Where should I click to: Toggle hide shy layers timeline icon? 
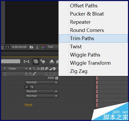click(52, 62)
